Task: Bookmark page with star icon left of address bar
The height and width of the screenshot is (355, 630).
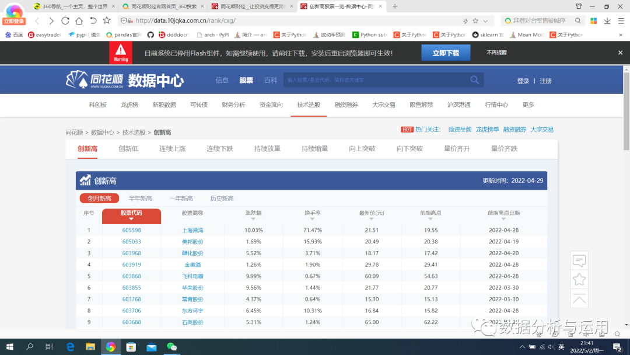Action: (x=107, y=20)
